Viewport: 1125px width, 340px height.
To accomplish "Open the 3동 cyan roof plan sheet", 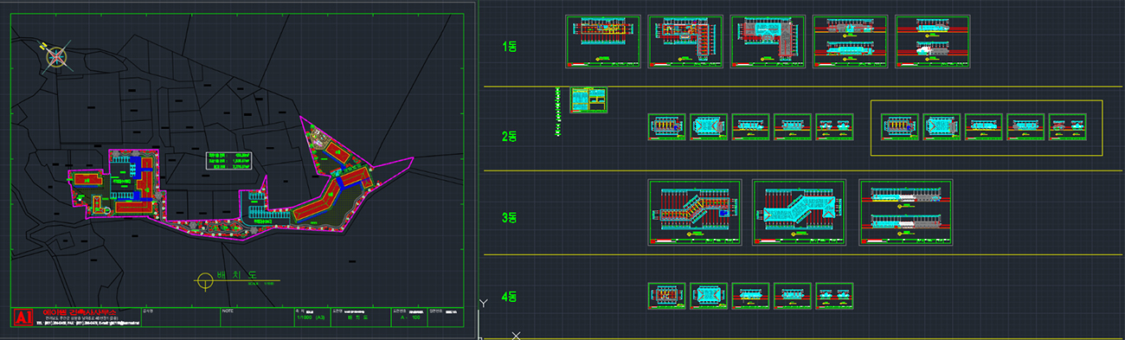I will [800, 213].
